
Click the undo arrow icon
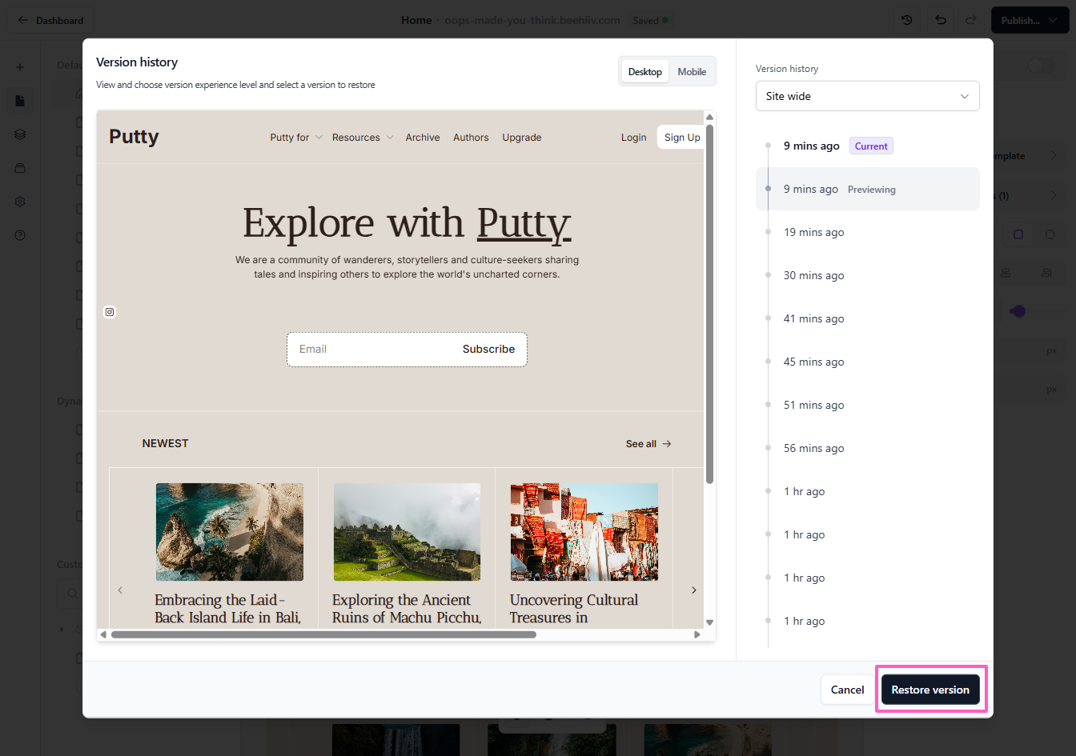[941, 20]
